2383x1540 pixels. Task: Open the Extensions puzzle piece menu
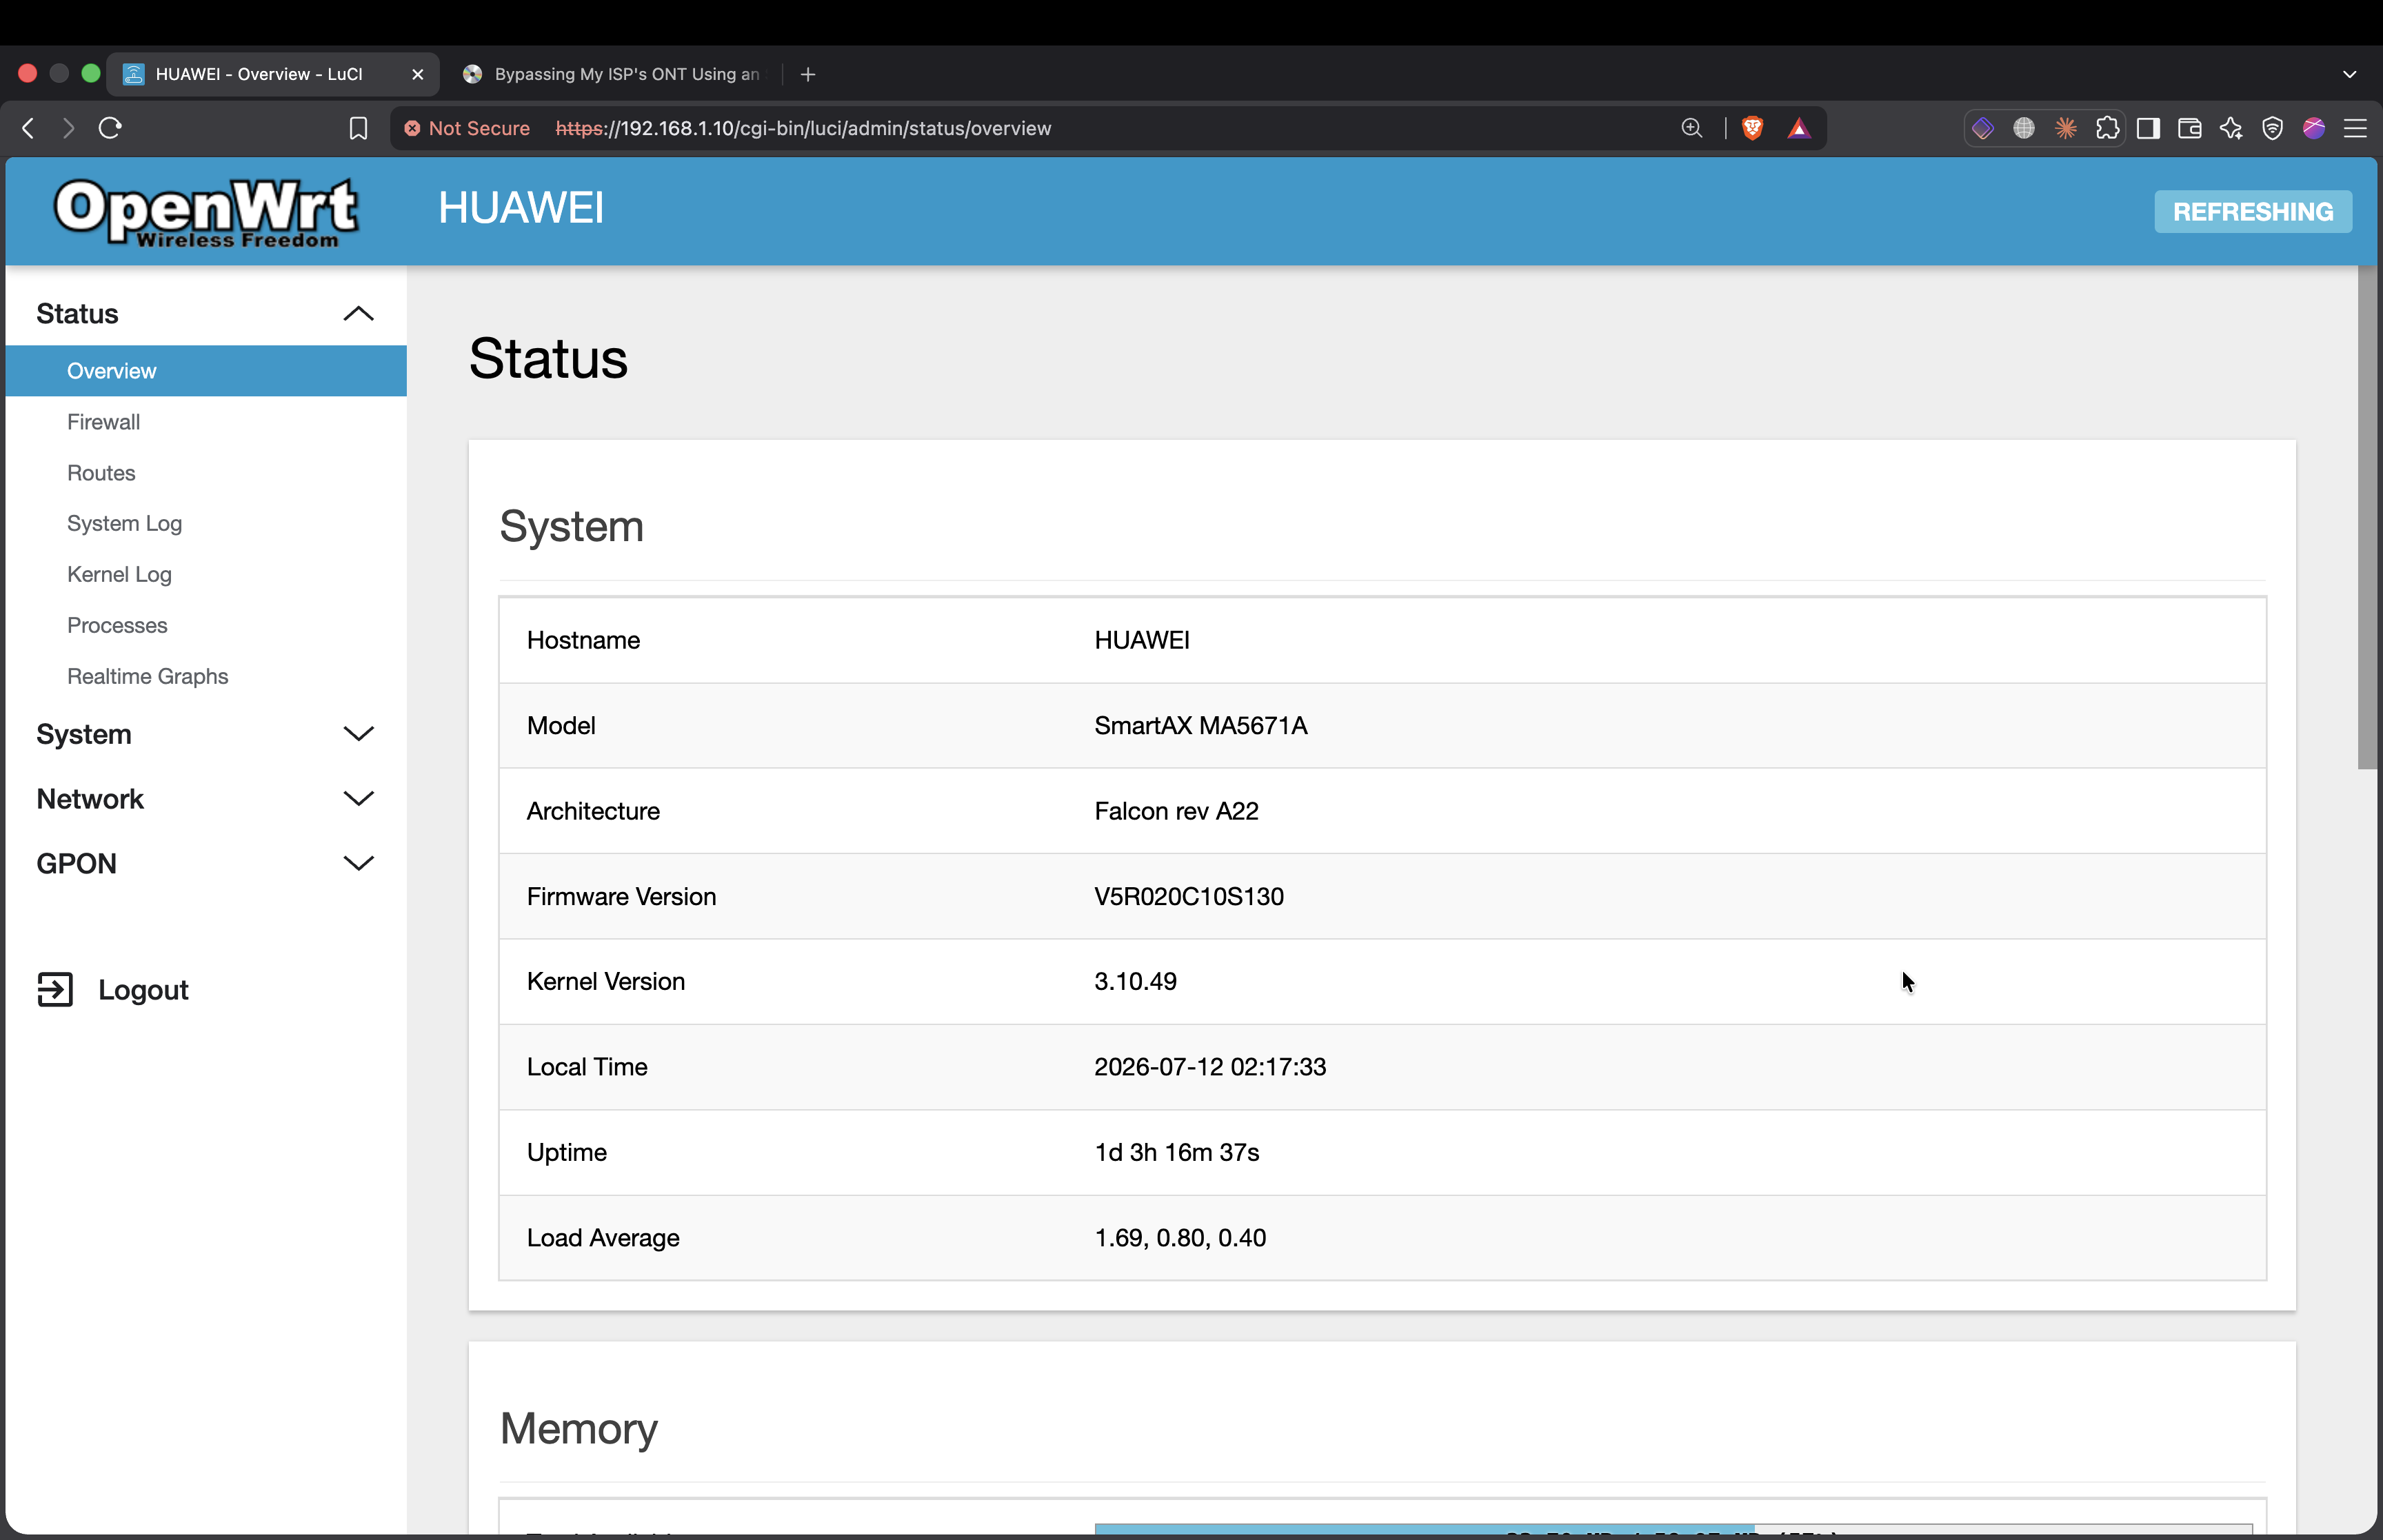2107,128
